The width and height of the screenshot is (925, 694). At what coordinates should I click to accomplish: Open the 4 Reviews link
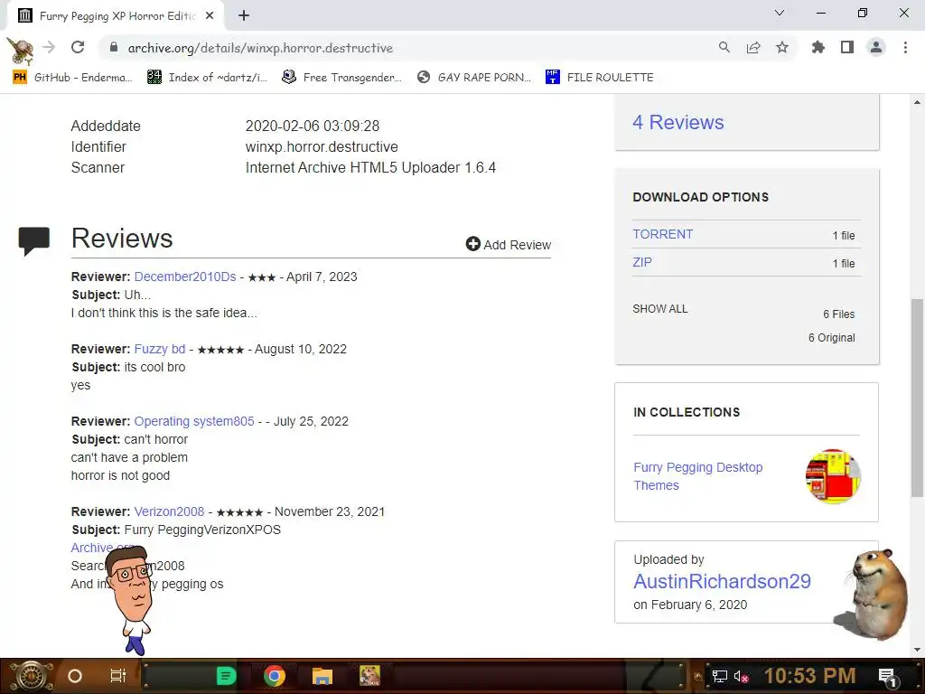tap(677, 122)
